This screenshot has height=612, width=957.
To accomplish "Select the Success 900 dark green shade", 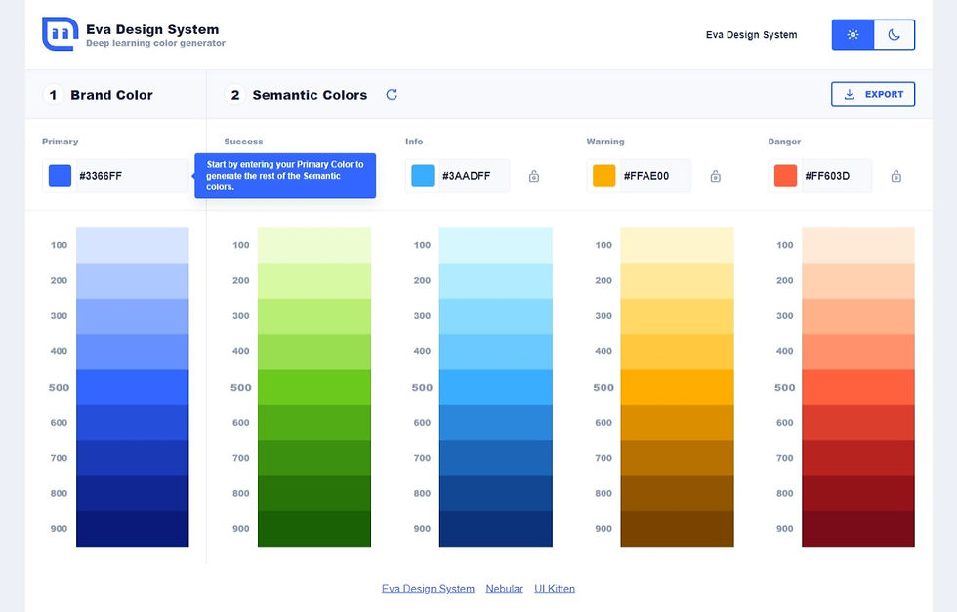I will [x=314, y=528].
